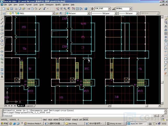Open the NORMAL dimension style dropdown
The image size is (168, 126).
(130, 9)
